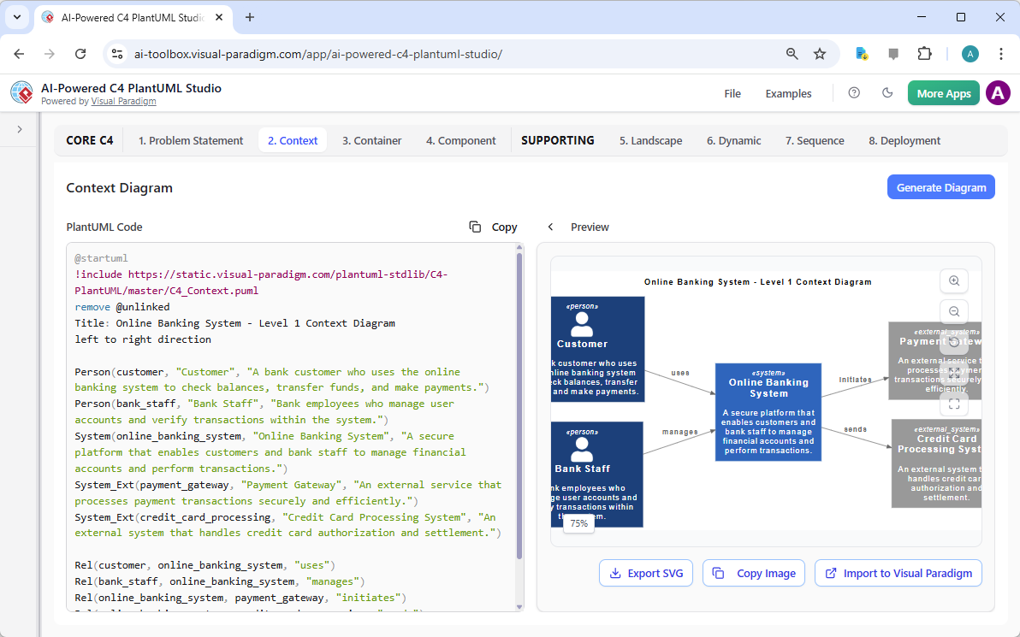Bookmark the page with the star icon
This screenshot has width=1020, height=637.
[x=820, y=53]
